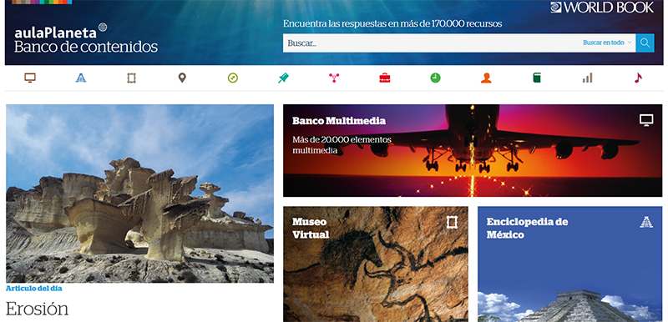
Task: Click the pyramid icon on Enciclopedia de México tile
Action: point(646,222)
